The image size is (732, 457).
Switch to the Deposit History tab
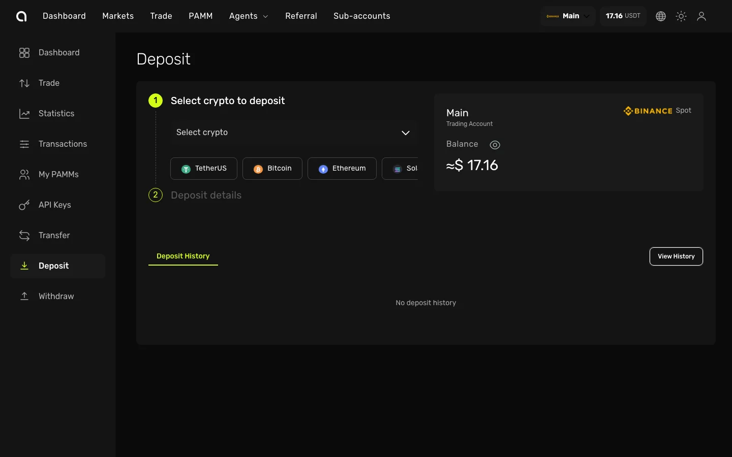pyautogui.click(x=183, y=256)
